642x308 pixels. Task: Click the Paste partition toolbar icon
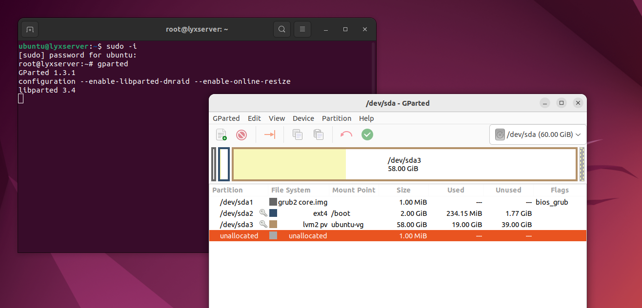(x=319, y=135)
